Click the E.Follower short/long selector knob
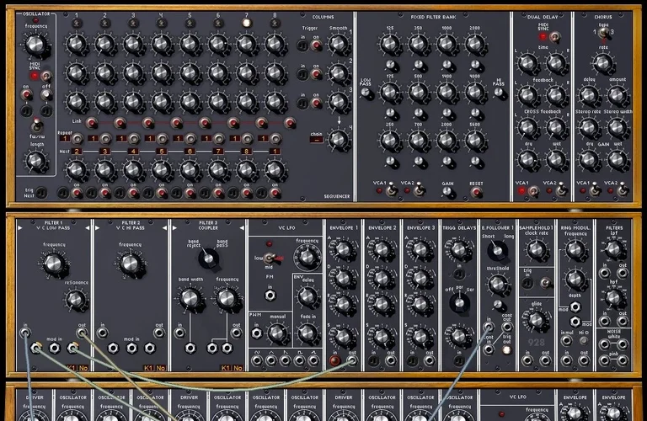 click(498, 250)
